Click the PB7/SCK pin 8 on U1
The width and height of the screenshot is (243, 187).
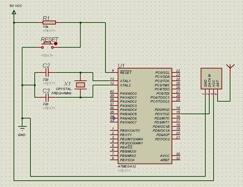pos(112,160)
